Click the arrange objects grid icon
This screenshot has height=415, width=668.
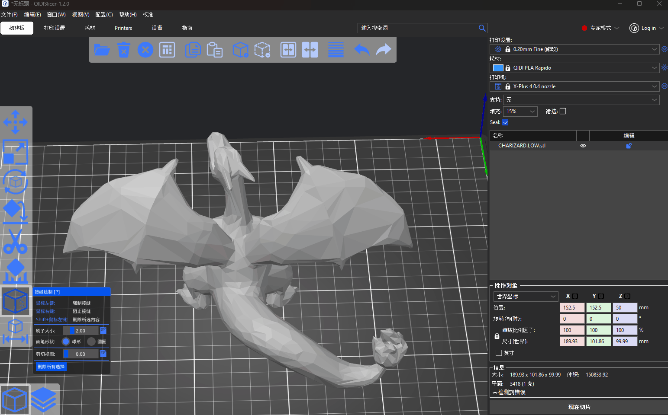tap(167, 50)
